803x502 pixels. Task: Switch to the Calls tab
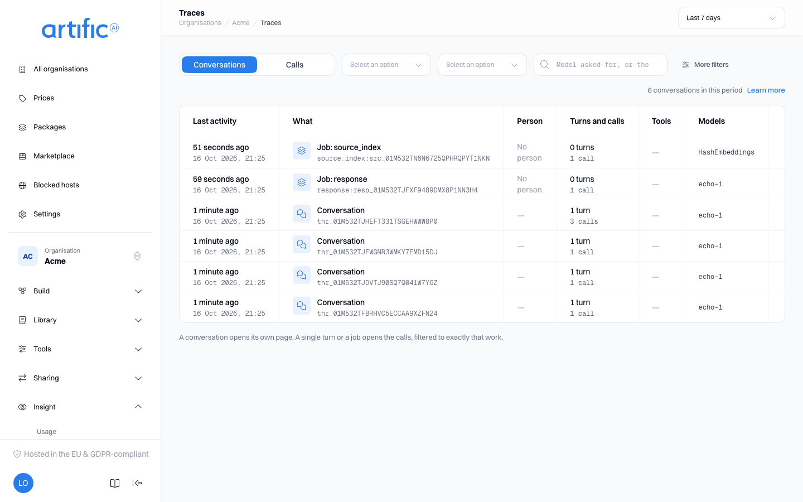[x=294, y=65]
